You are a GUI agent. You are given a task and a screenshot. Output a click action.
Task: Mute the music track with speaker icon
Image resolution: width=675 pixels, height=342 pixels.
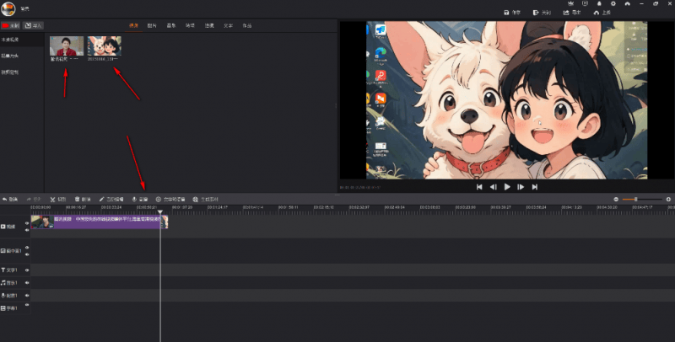pyautogui.click(x=27, y=283)
